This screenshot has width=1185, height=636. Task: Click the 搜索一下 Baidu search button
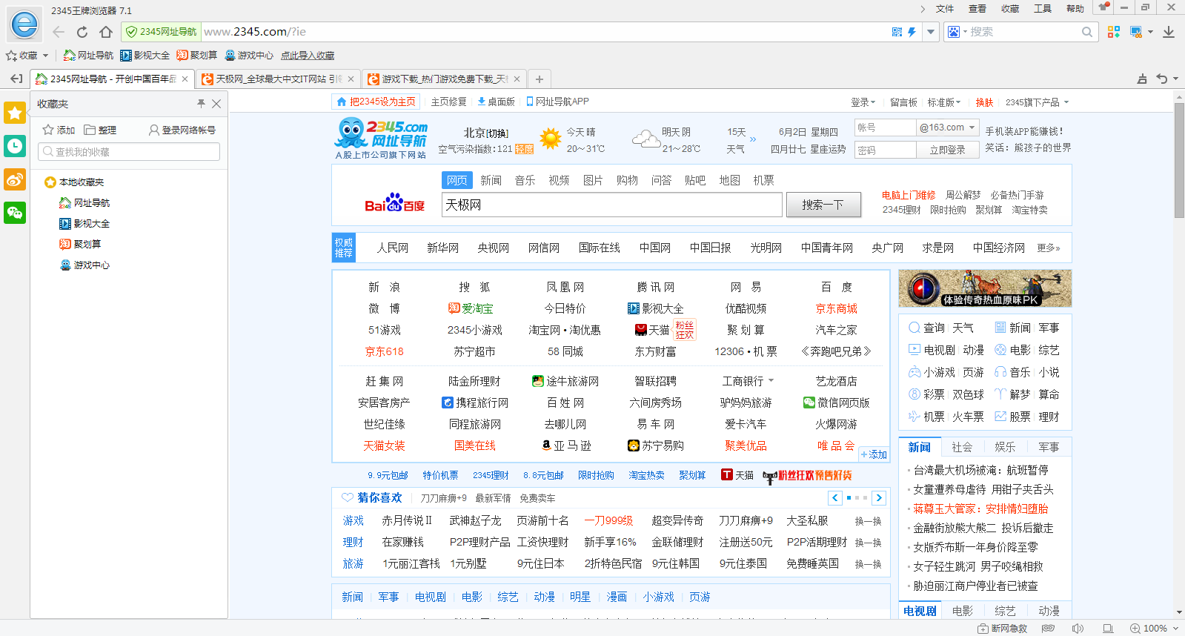[823, 205]
